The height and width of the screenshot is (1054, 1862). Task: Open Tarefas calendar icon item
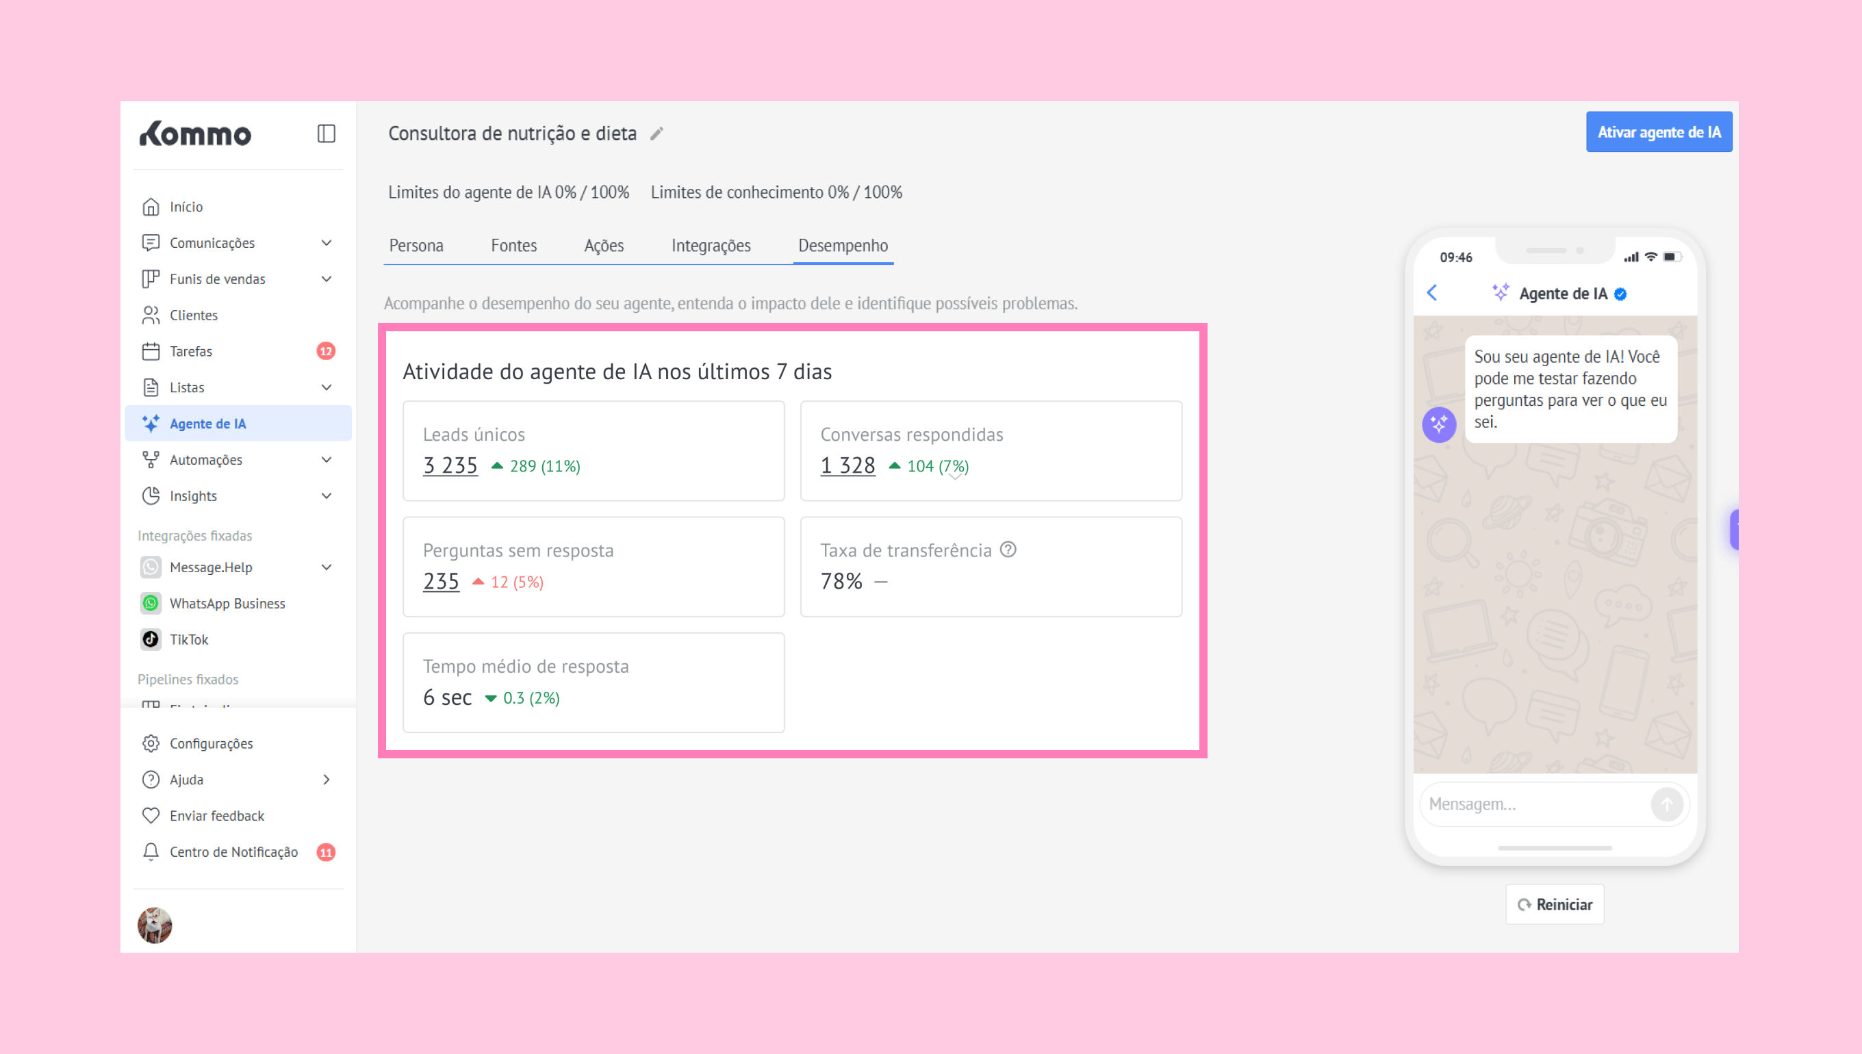coord(190,351)
